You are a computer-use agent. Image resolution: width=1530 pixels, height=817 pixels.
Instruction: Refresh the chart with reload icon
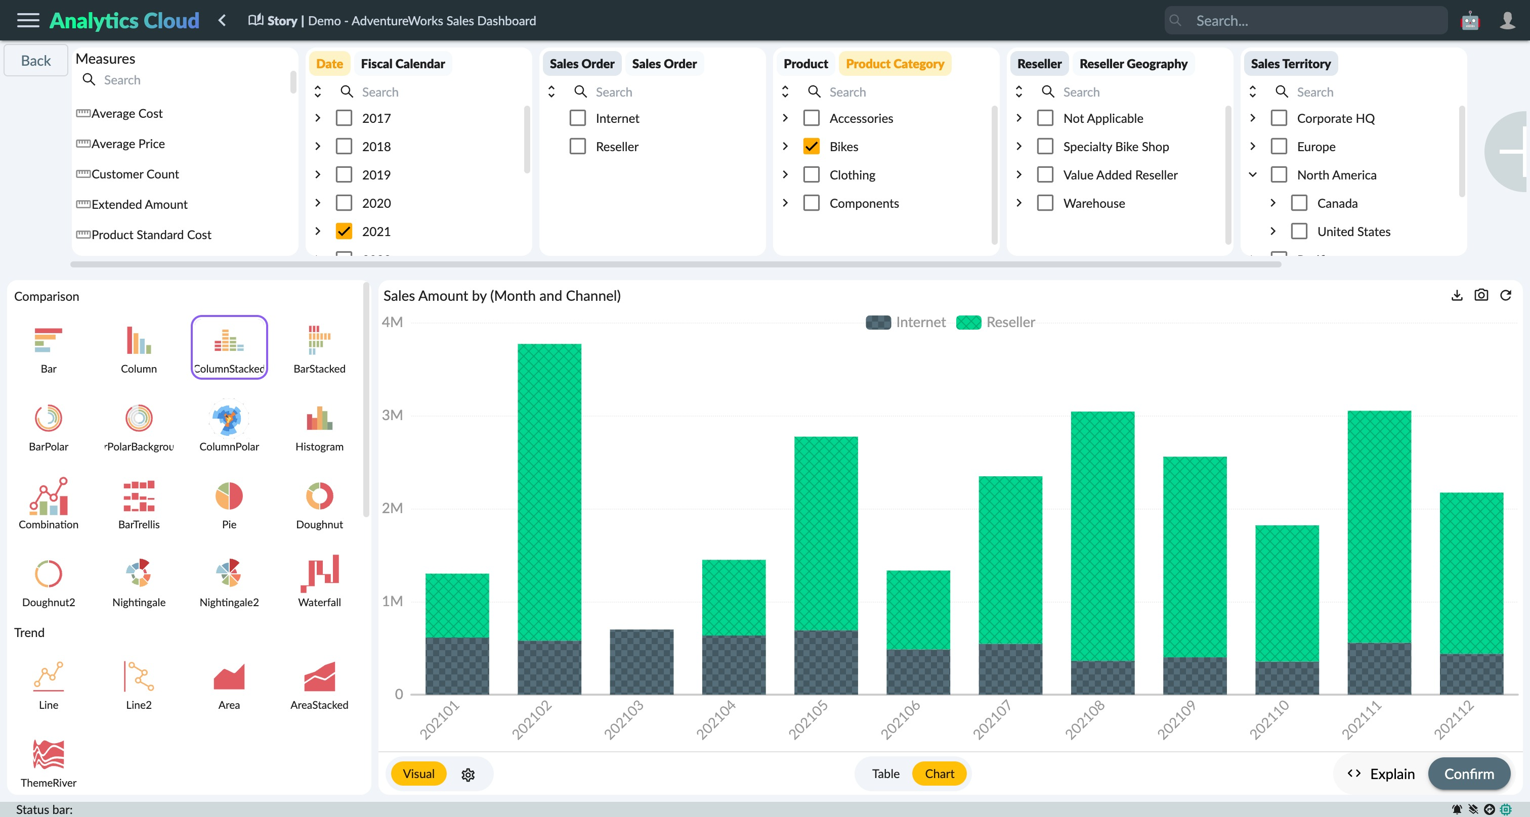tap(1506, 295)
